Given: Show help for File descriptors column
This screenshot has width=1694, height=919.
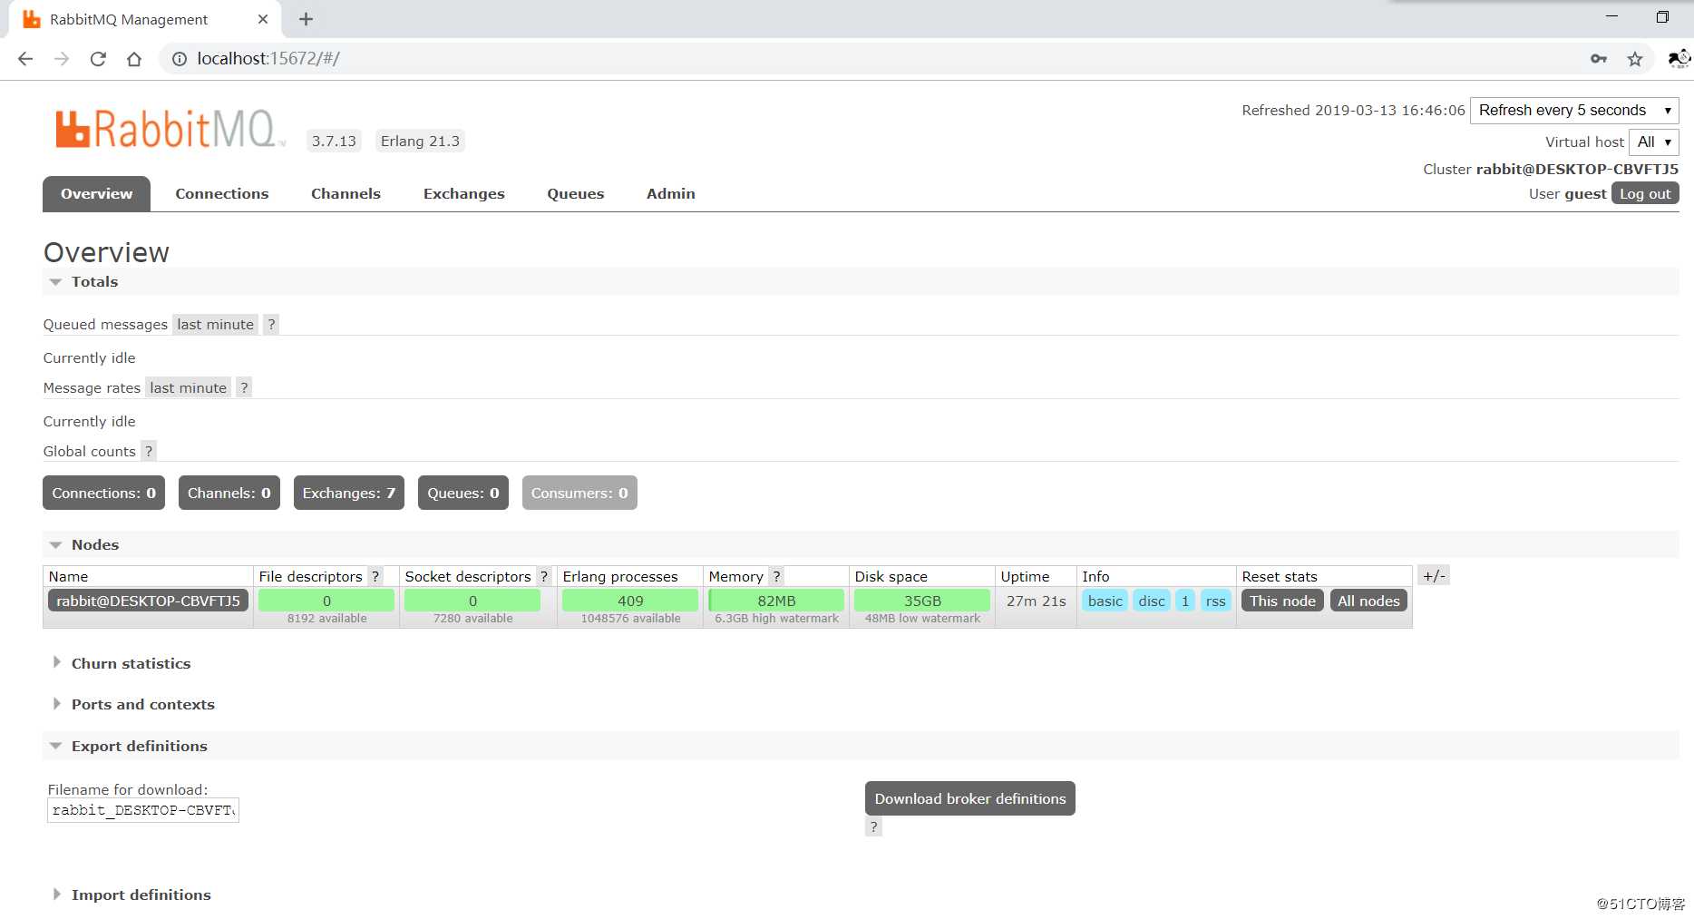Looking at the screenshot, I should 375,577.
